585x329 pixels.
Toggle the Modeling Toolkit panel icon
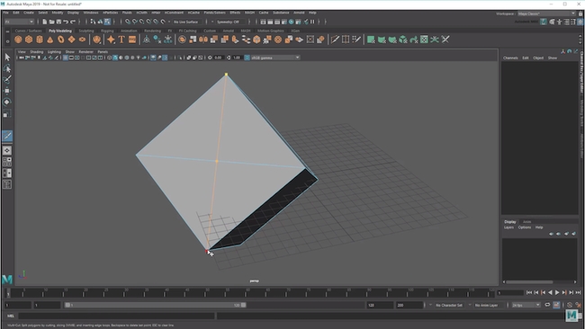coord(552,22)
